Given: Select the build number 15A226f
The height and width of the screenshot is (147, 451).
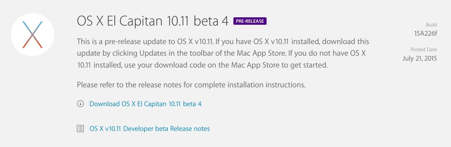Looking at the screenshot, I should click(x=425, y=34).
